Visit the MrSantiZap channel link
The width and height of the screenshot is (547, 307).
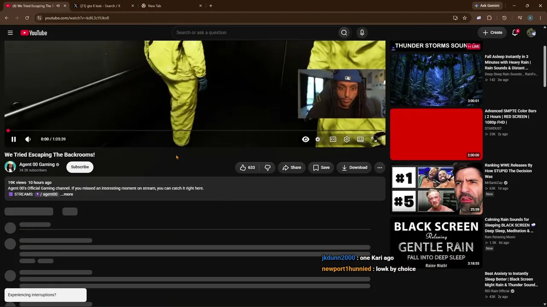pyautogui.click(x=494, y=183)
